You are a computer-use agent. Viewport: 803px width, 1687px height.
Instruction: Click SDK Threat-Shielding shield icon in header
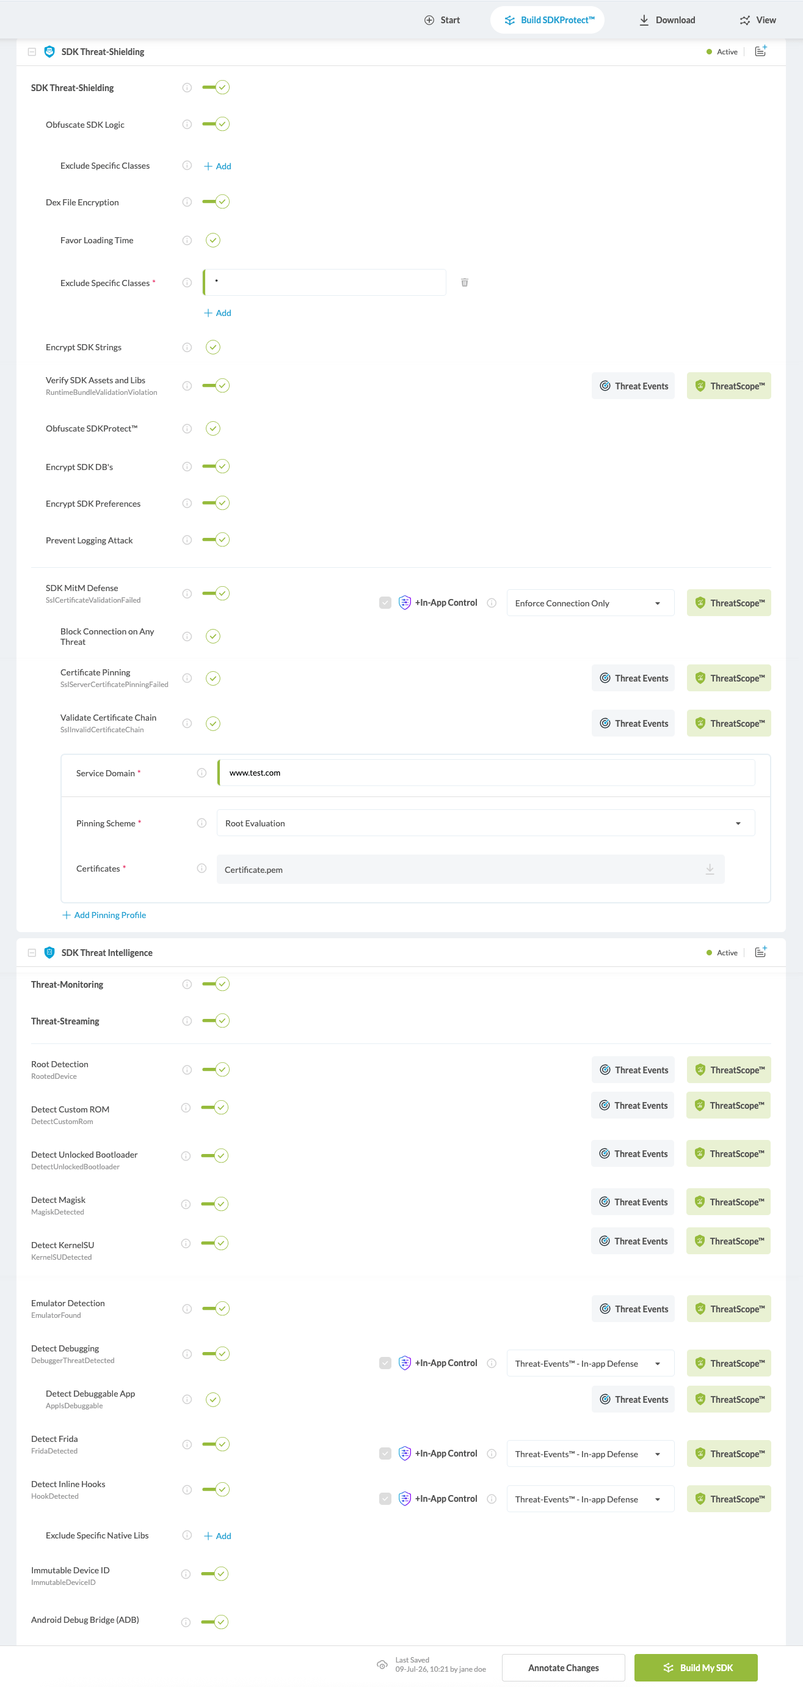49,51
